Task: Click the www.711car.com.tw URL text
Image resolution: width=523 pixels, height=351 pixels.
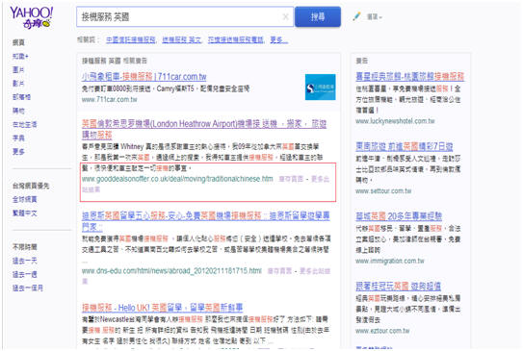Action: (110, 100)
